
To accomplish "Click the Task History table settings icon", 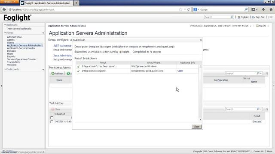I will [x=267, y=110].
